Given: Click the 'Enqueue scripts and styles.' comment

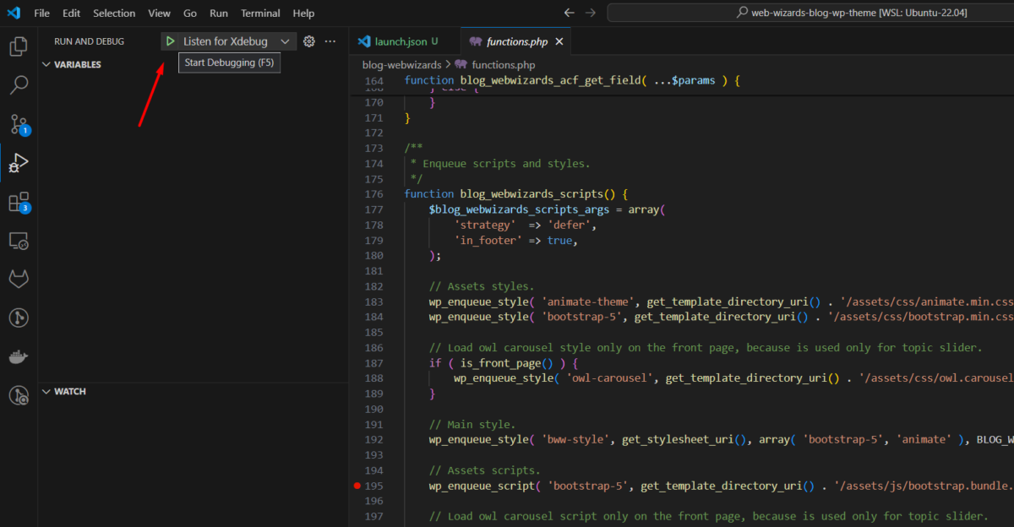Looking at the screenshot, I should [x=506, y=164].
